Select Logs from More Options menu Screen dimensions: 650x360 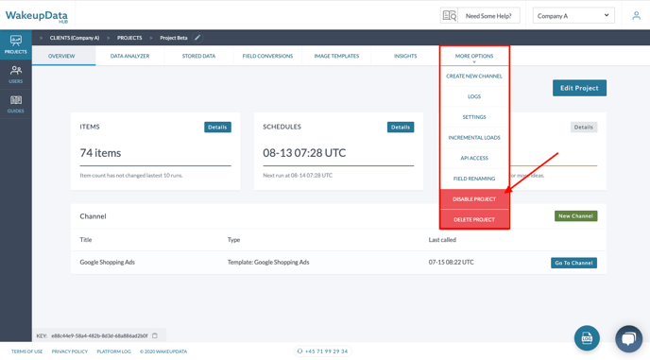[x=474, y=96]
